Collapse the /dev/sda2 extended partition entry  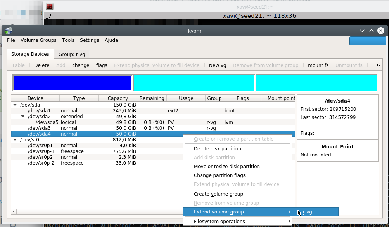[22, 116]
